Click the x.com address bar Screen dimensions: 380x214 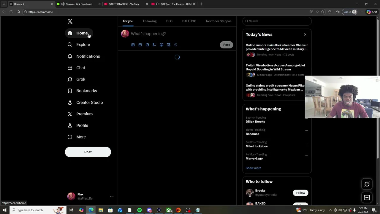pos(166,12)
